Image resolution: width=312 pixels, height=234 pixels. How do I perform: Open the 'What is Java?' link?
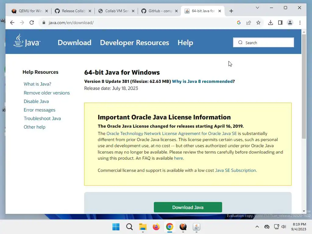pos(37,84)
